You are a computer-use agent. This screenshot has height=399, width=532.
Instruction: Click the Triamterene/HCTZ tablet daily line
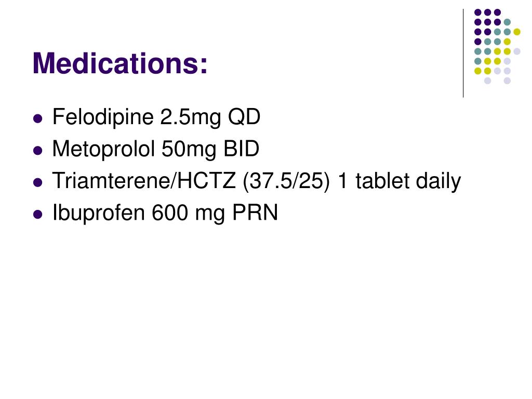(x=257, y=181)
